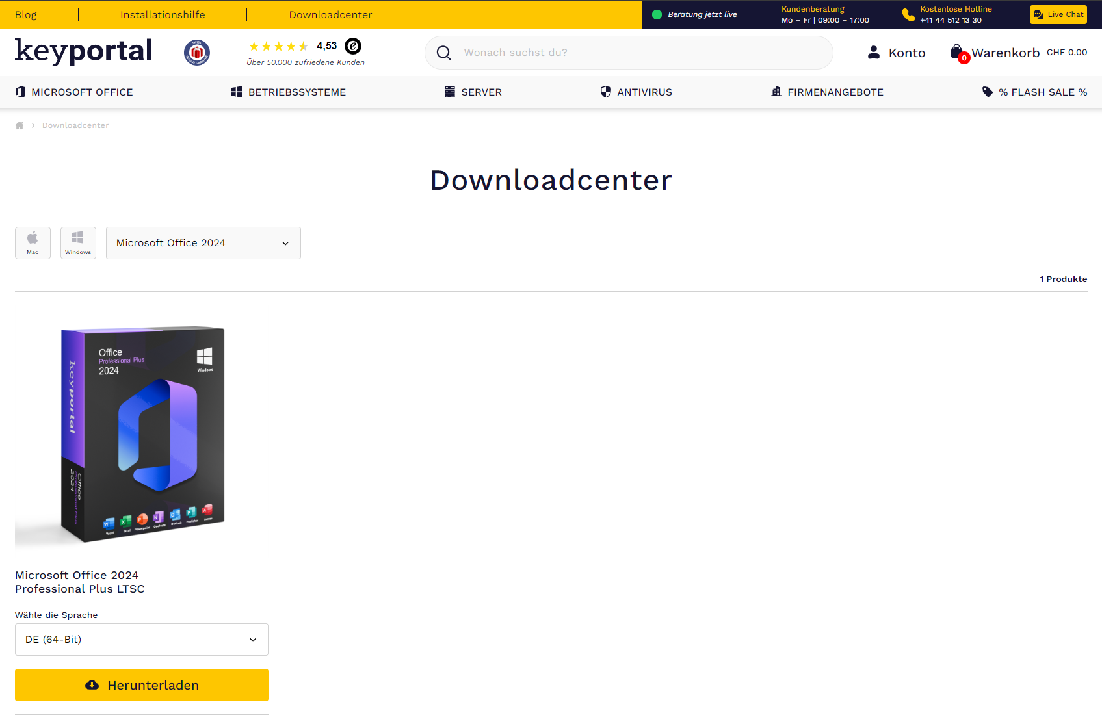Expand the Microsoft Office 2024 dropdown
The width and height of the screenshot is (1102, 724).
(203, 243)
